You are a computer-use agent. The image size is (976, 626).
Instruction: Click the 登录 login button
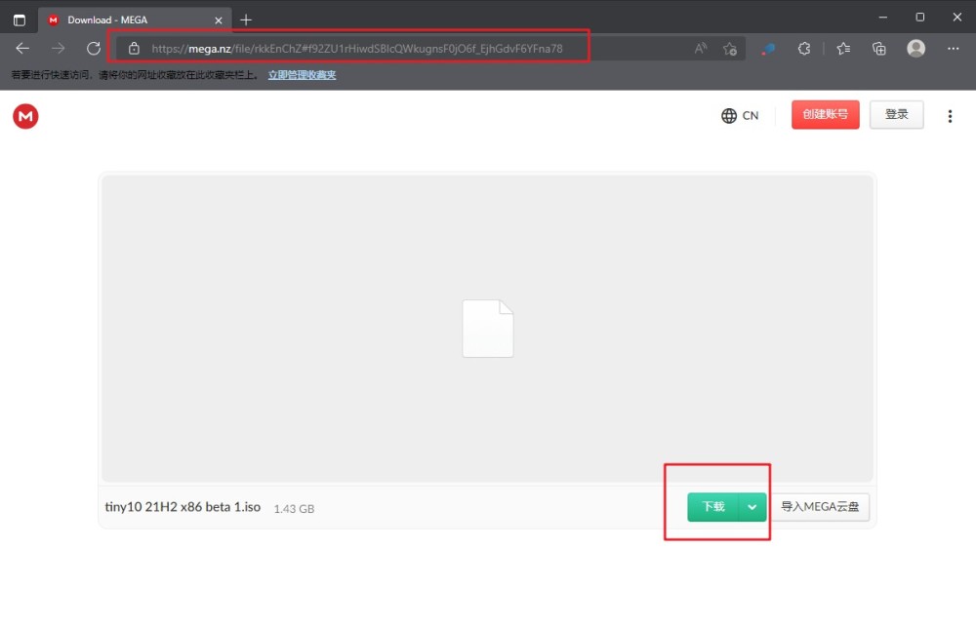896,114
